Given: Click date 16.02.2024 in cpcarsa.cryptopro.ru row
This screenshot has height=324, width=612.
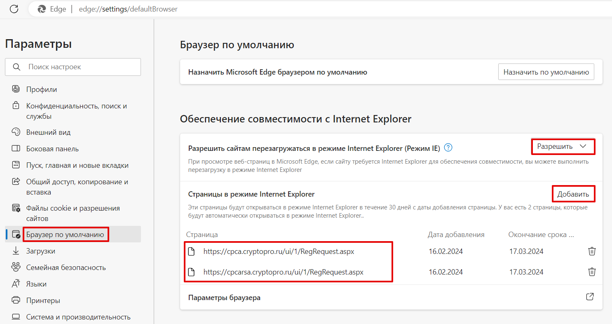Looking at the screenshot, I should point(446,272).
